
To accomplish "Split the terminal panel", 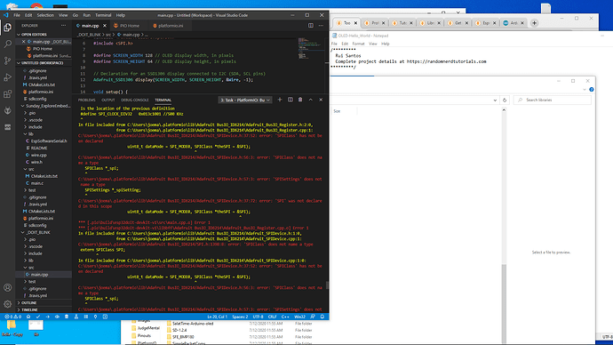I will point(291,100).
